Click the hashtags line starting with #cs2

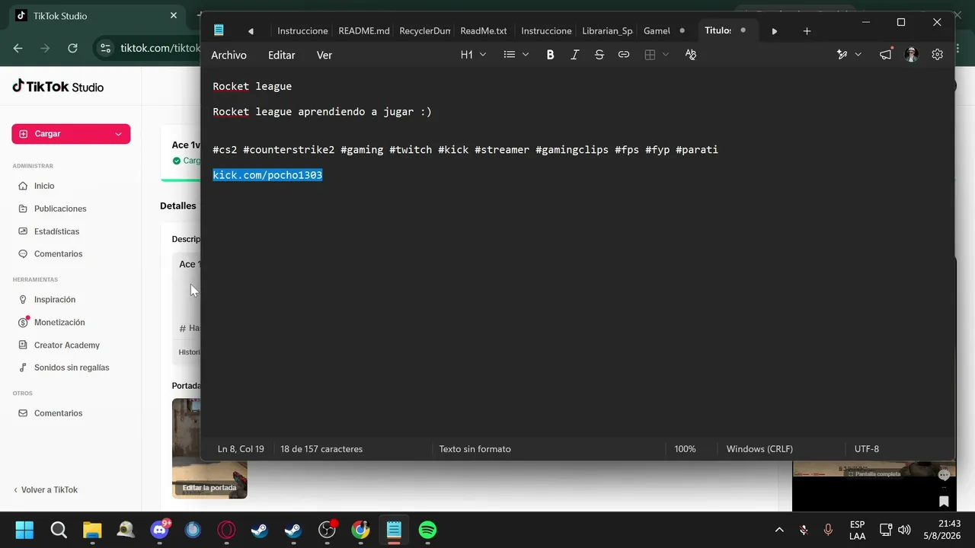[x=465, y=150]
